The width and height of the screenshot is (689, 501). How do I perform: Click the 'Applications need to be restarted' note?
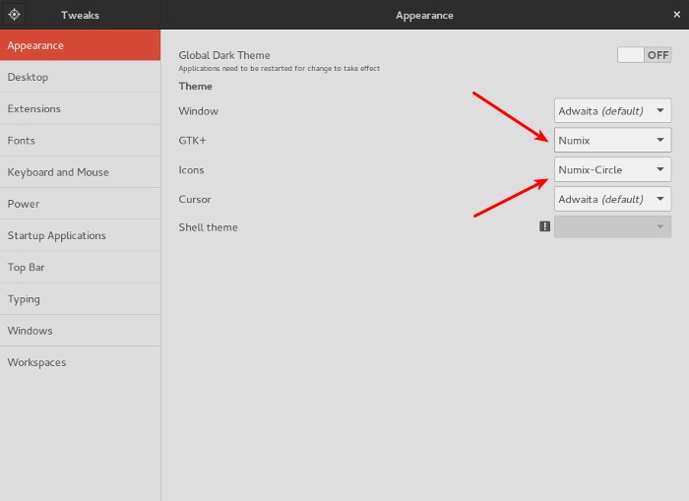(x=279, y=68)
